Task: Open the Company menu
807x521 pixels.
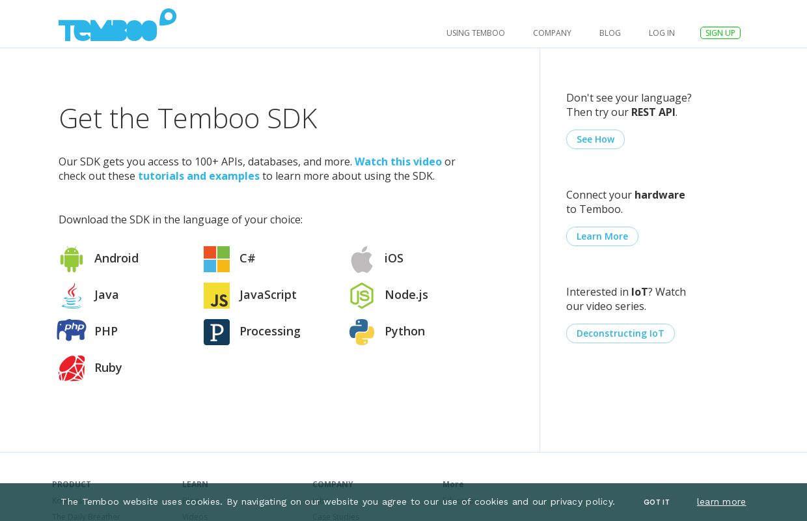Action: (x=552, y=33)
